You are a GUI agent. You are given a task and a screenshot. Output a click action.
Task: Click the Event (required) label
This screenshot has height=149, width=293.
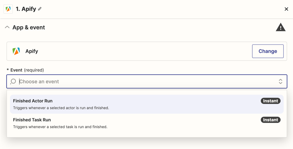coord(27,70)
